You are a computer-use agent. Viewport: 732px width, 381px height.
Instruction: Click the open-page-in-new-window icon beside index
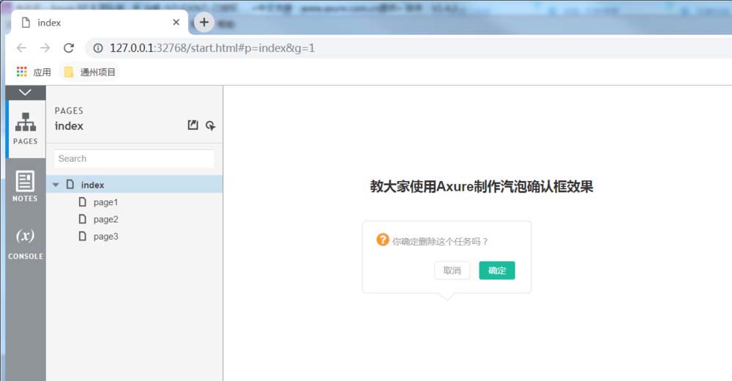point(193,125)
